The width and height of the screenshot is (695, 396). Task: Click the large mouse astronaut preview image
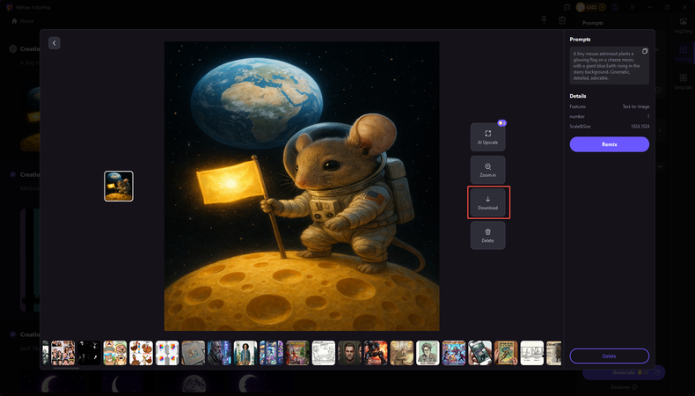coord(301,186)
